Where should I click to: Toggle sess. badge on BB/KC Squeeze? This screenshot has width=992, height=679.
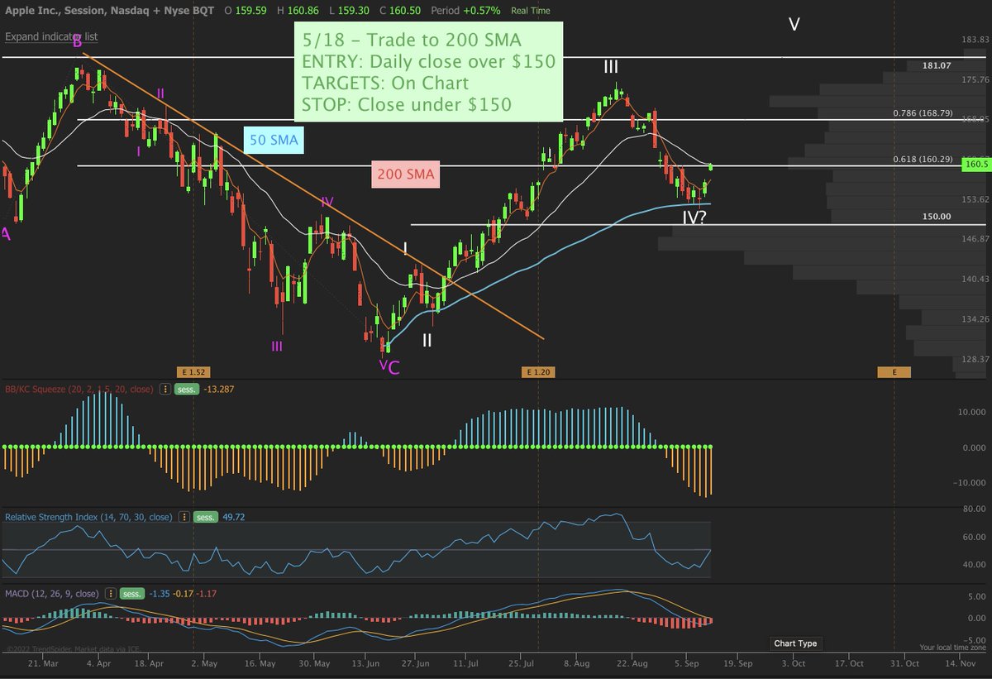click(x=186, y=389)
